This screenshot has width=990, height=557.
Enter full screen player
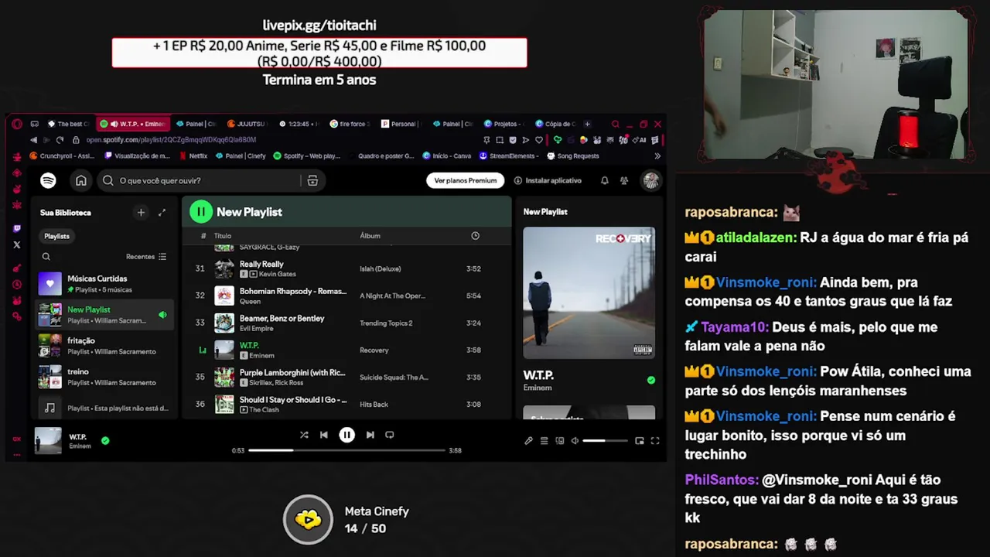[x=655, y=441]
